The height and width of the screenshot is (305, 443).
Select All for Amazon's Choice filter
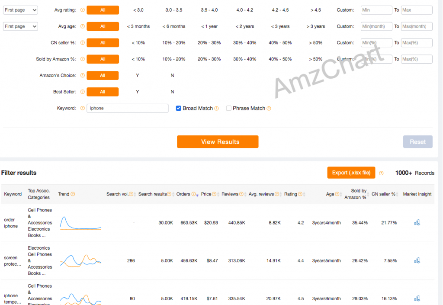(x=103, y=75)
